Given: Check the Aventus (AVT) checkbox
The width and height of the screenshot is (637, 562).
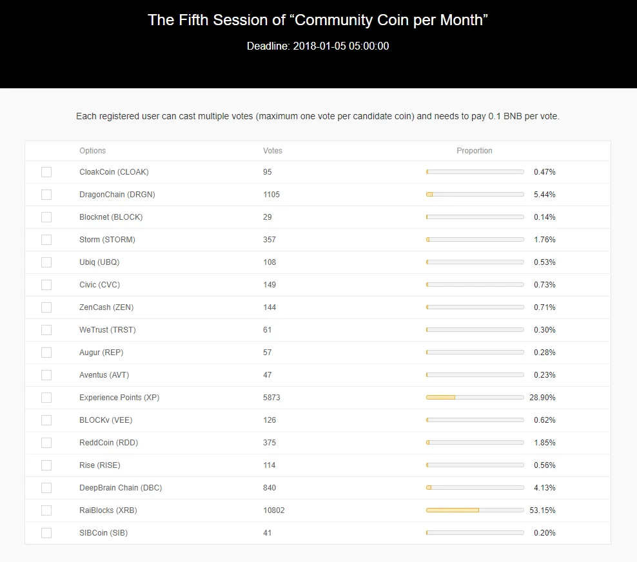Looking at the screenshot, I should coord(46,375).
